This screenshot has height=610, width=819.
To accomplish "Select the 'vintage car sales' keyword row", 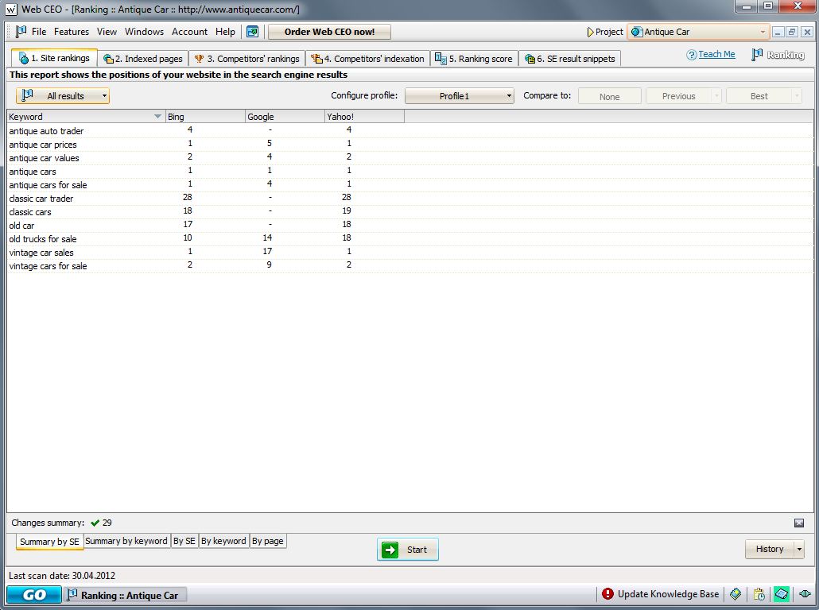I will 410,252.
